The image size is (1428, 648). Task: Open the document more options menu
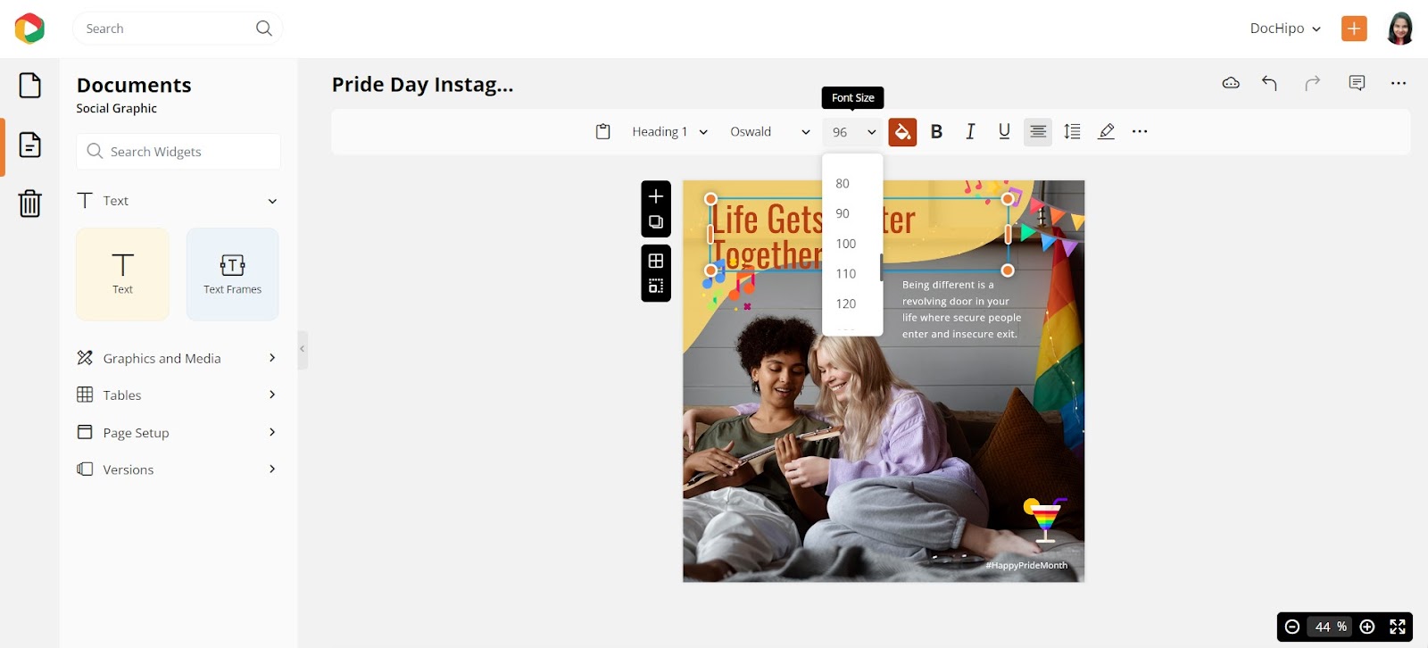point(1399,83)
